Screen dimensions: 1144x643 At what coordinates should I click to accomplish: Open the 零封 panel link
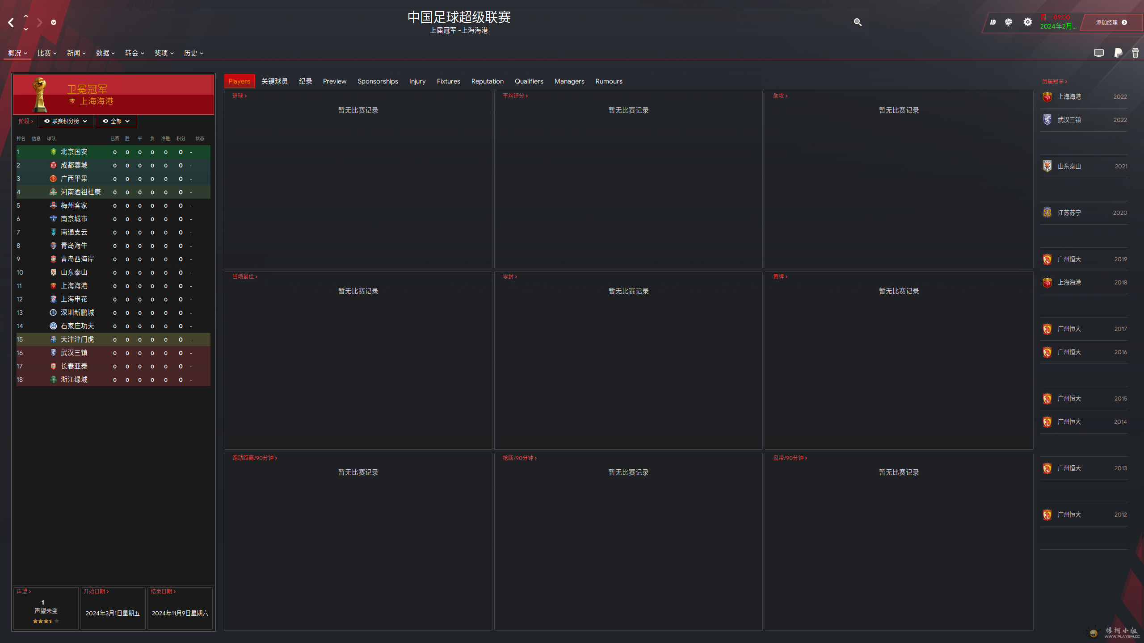coord(510,276)
